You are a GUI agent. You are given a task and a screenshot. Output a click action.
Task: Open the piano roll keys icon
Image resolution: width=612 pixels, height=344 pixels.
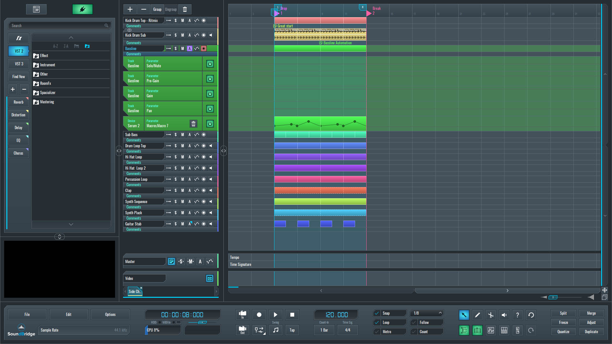pos(504,330)
